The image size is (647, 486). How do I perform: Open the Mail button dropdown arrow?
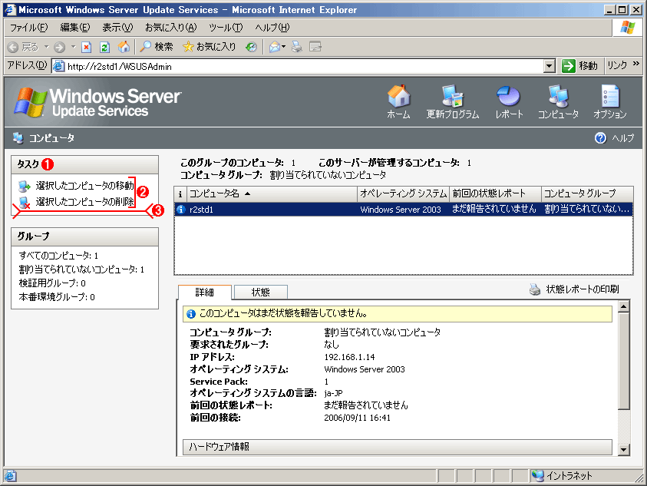tap(284, 47)
